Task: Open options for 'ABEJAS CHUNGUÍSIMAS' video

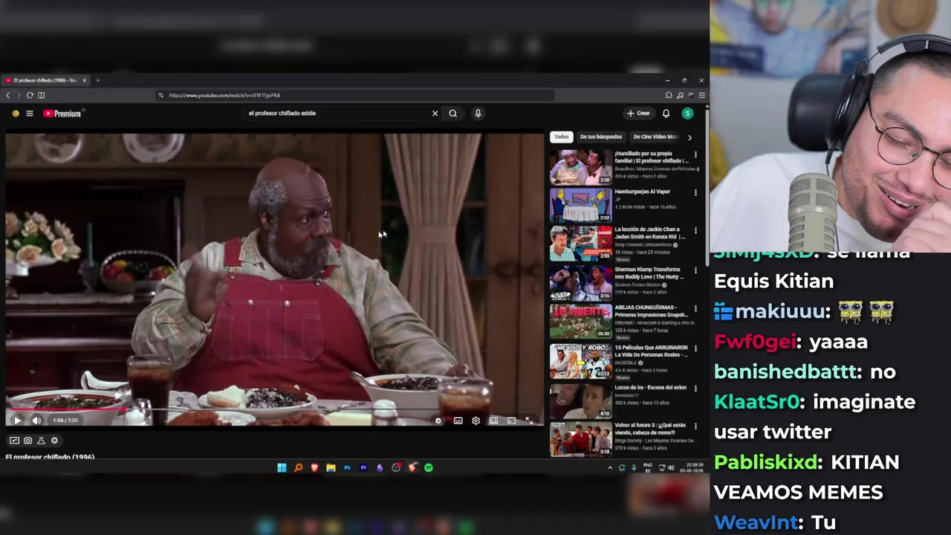Action: click(x=695, y=309)
